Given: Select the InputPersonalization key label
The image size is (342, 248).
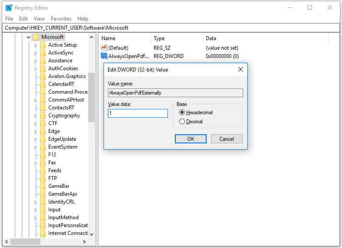Looking at the screenshot, I should (x=68, y=225).
